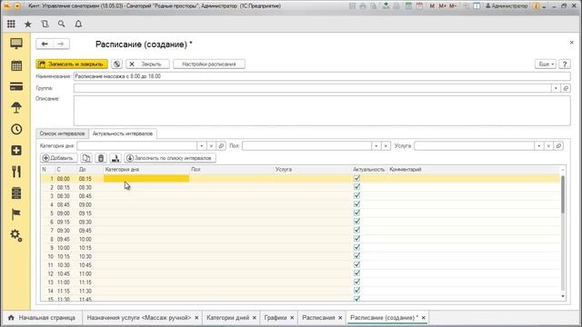This screenshot has height=327, width=582.
Task: Open storage drawers section in sidebar
Action: [16, 193]
